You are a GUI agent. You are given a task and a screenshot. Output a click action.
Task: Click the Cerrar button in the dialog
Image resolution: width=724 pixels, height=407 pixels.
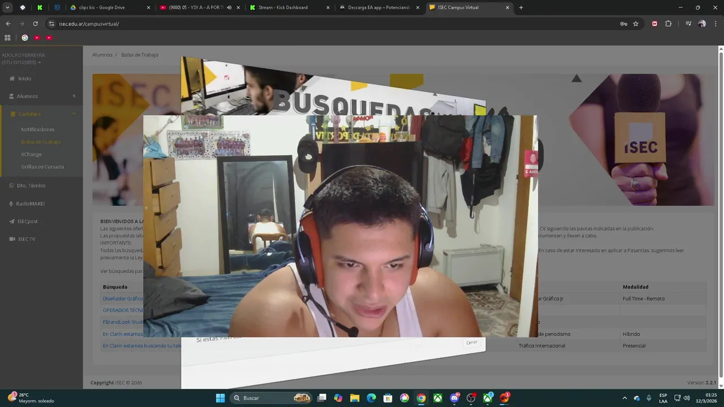472,343
